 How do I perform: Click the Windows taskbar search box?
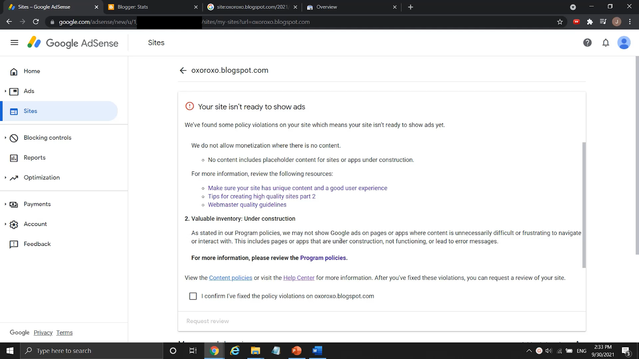[x=92, y=351]
